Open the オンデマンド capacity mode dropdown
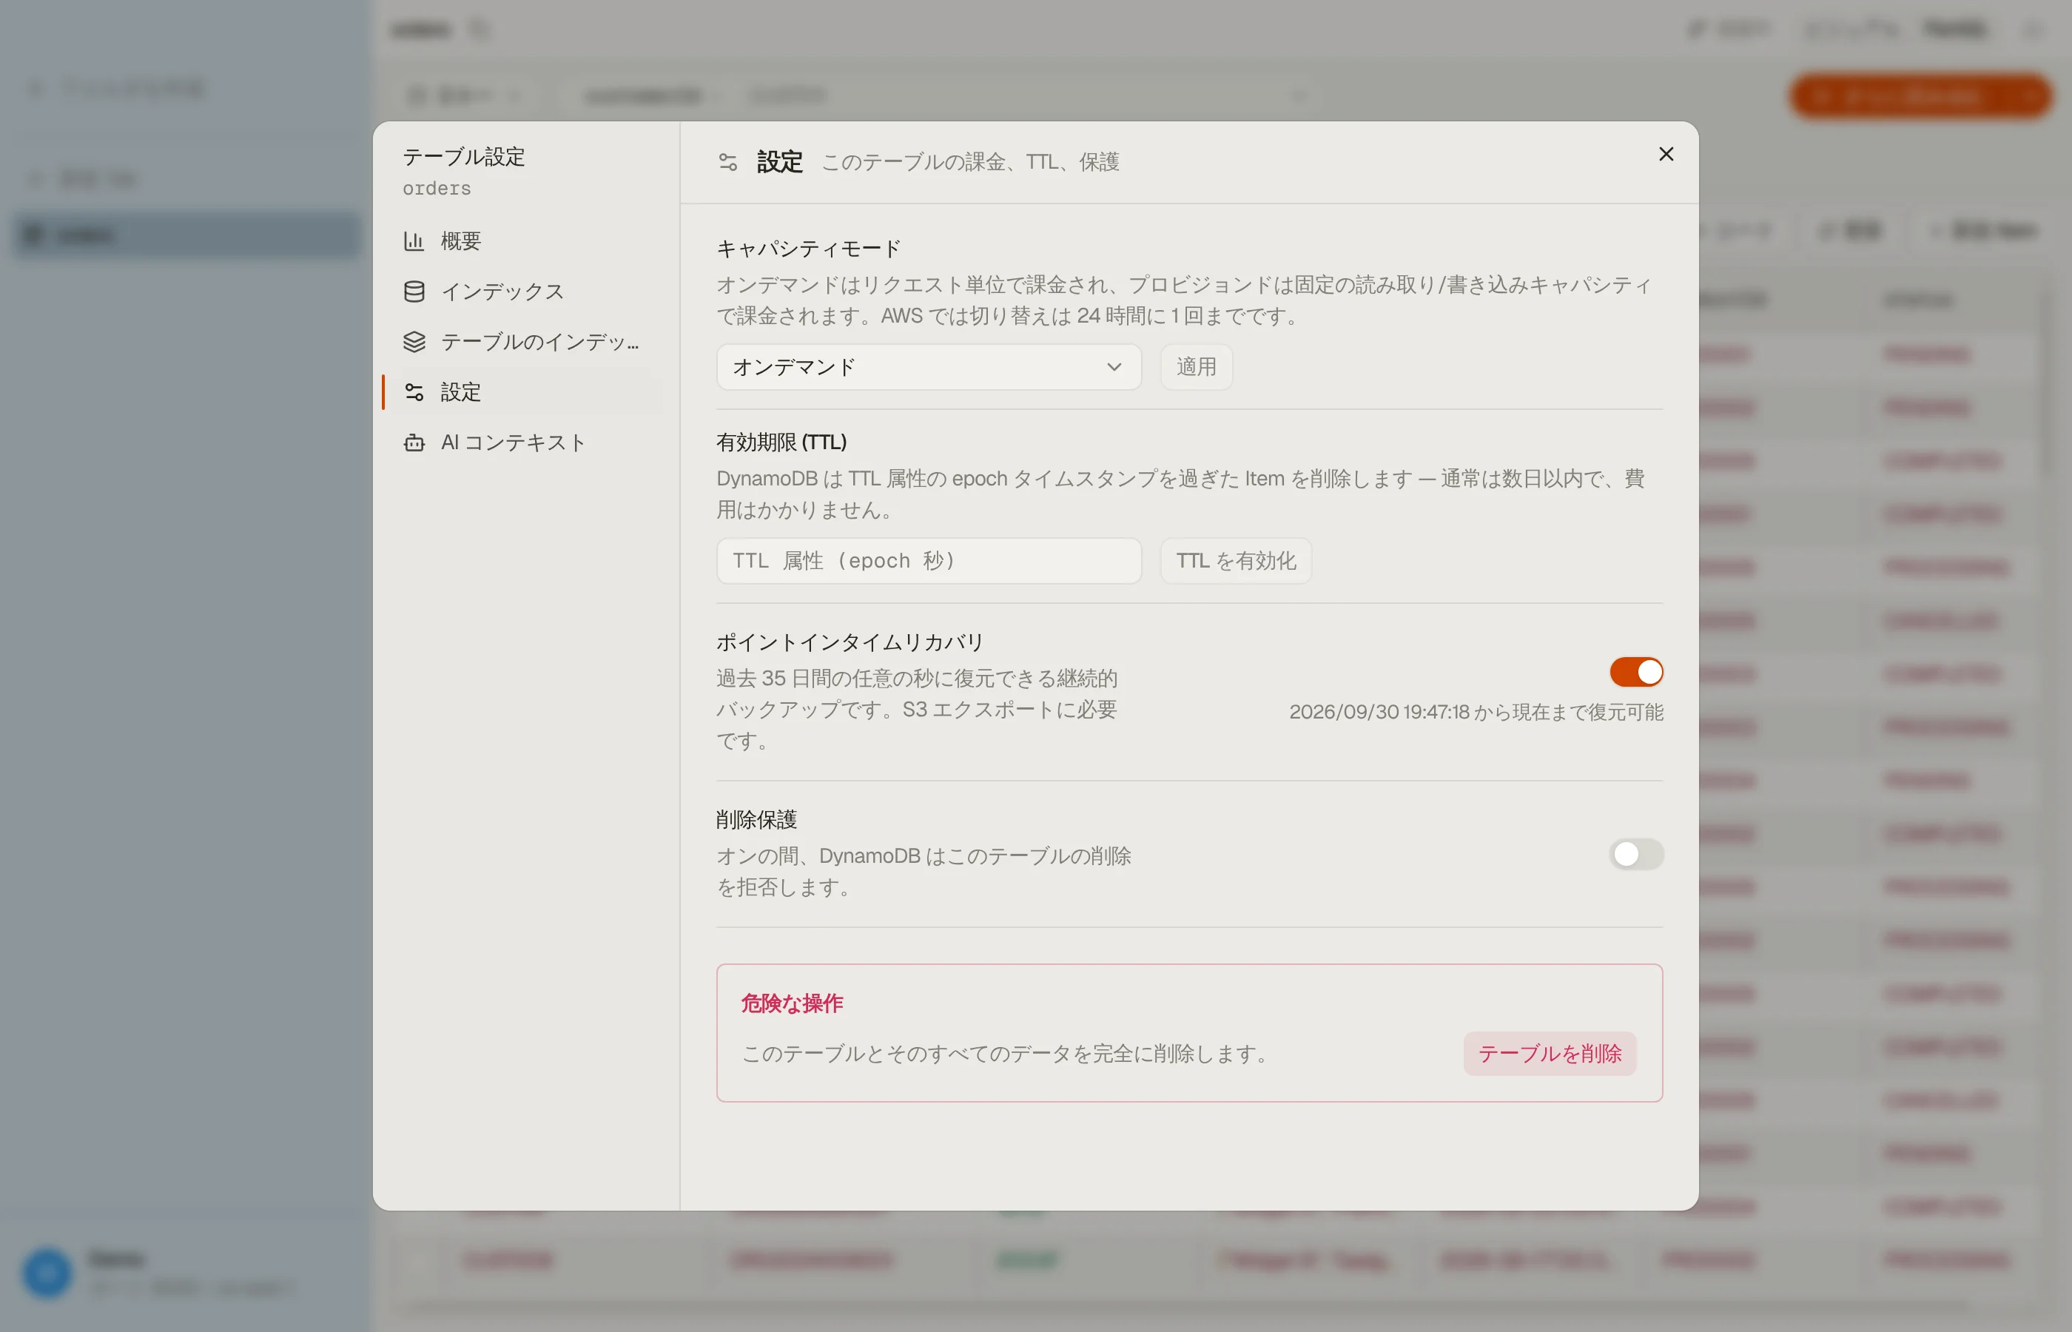Image resolution: width=2072 pixels, height=1332 pixels. coord(928,367)
